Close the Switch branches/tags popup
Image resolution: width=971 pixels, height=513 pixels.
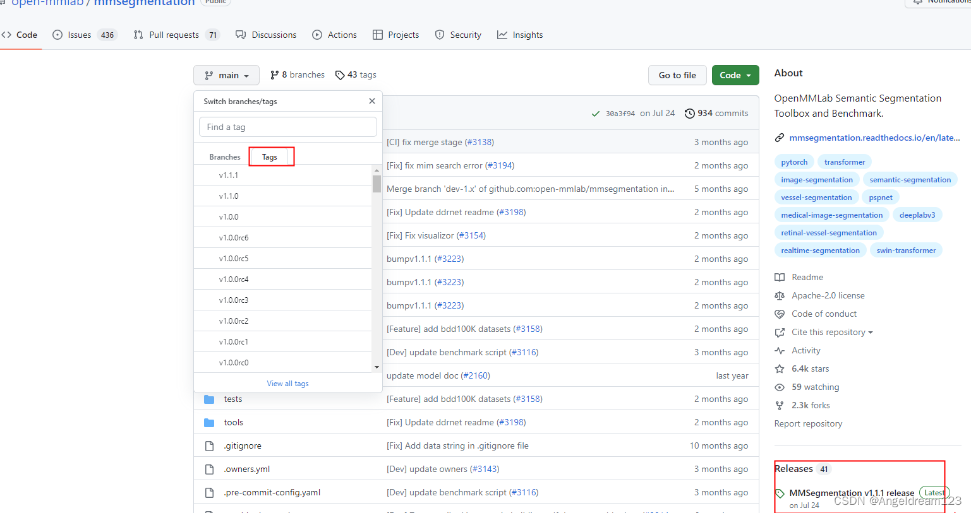(372, 101)
